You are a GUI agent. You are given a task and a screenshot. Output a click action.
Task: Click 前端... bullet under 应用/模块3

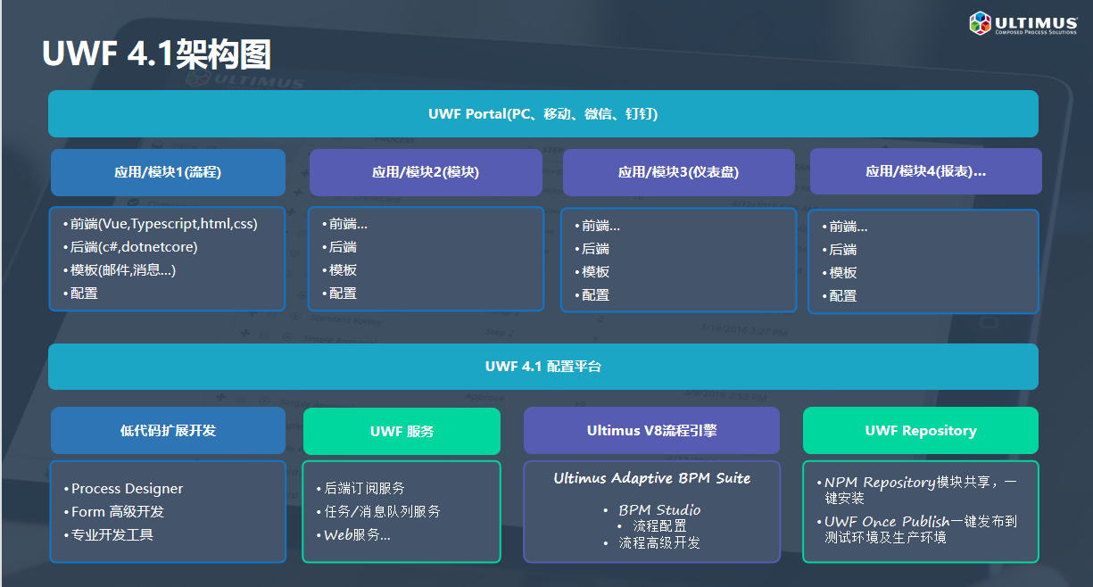(x=598, y=226)
